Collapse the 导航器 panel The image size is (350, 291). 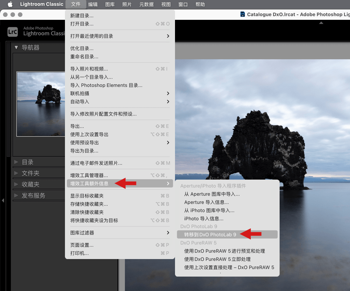[x=16, y=48]
